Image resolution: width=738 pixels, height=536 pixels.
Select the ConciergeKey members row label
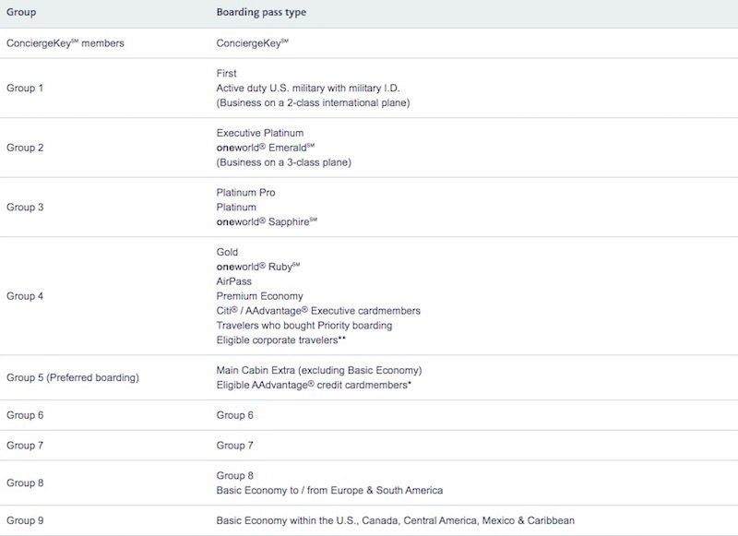pos(65,43)
